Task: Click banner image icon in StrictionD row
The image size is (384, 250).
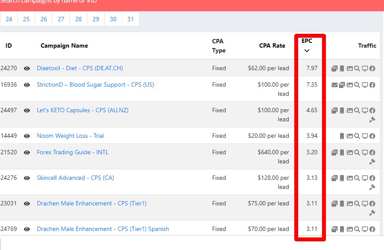Action: [x=350, y=85]
